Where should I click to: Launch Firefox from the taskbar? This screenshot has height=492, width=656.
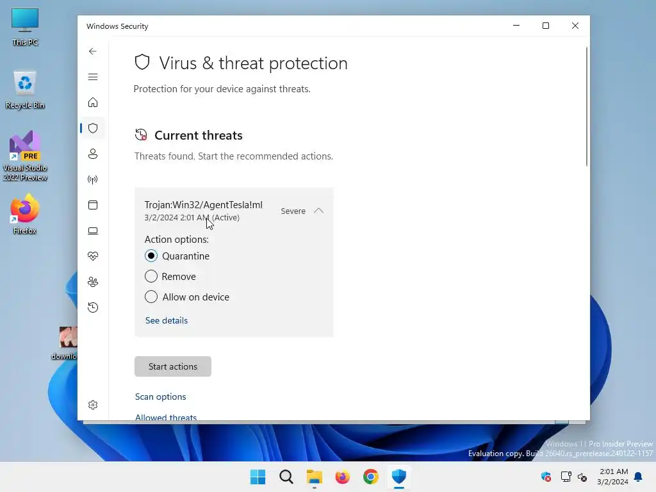[343, 477]
